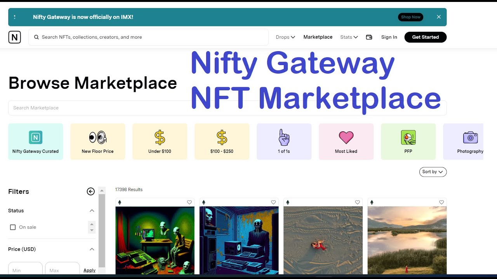Click the Filters heading text

(x=19, y=191)
